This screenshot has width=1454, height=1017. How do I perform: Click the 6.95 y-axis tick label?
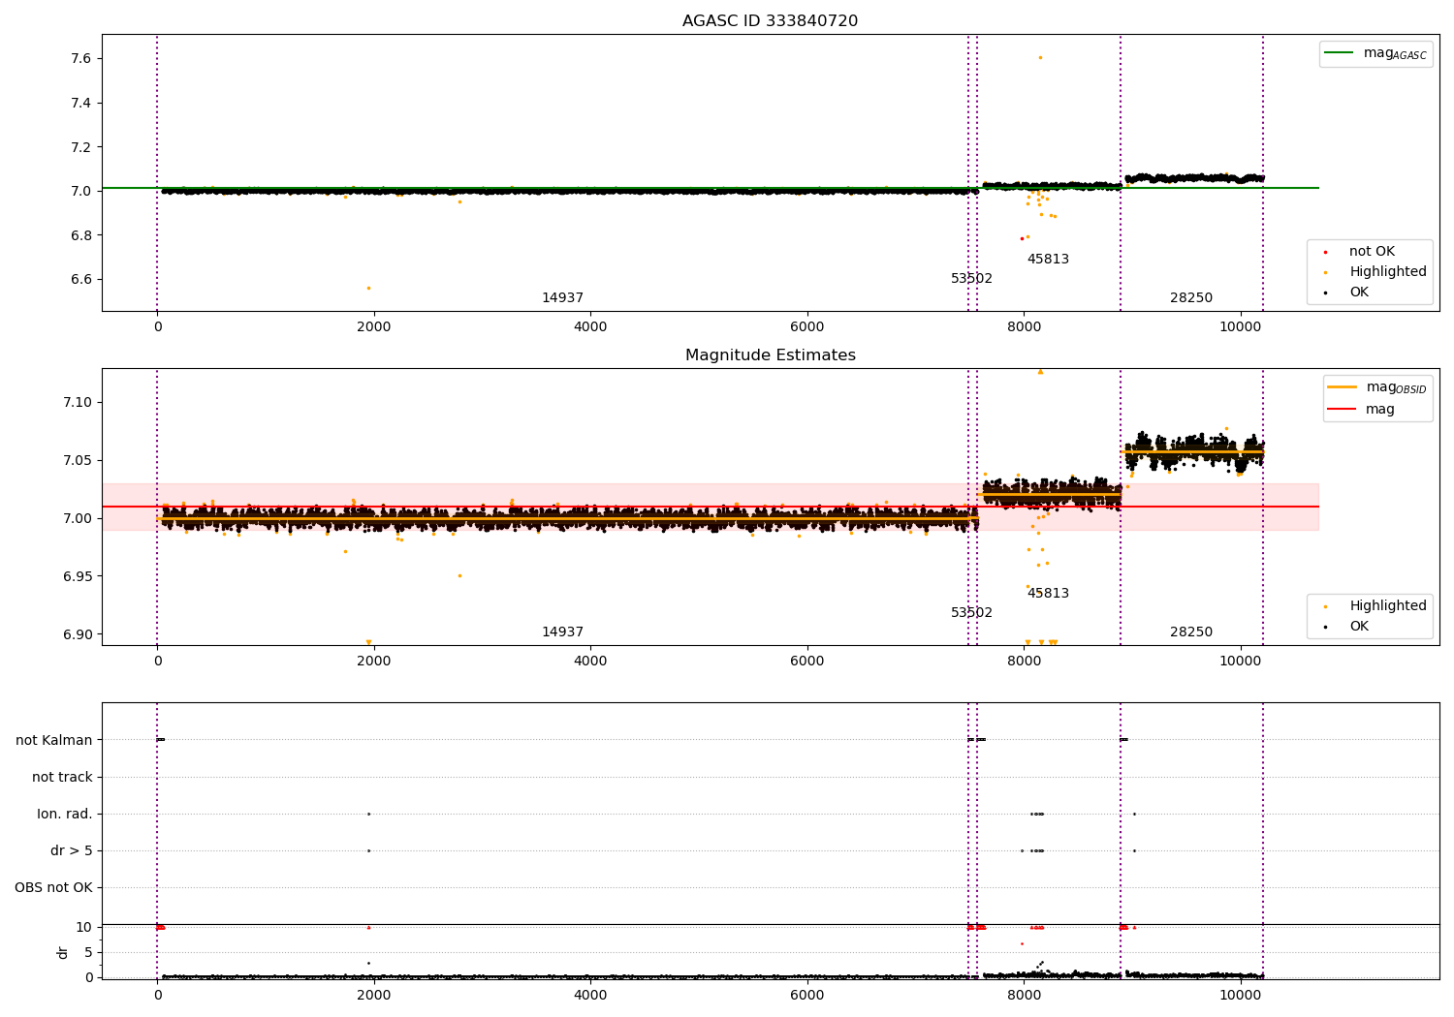(78, 577)
